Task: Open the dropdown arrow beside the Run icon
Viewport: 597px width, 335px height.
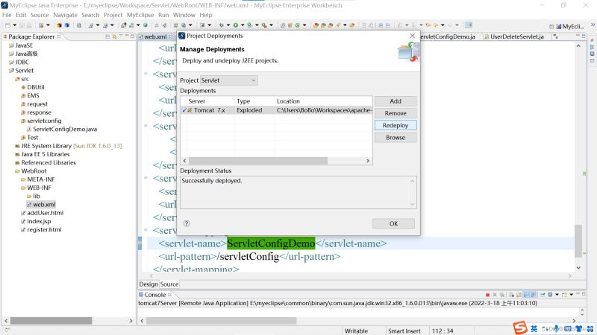Action: [243, 25]
